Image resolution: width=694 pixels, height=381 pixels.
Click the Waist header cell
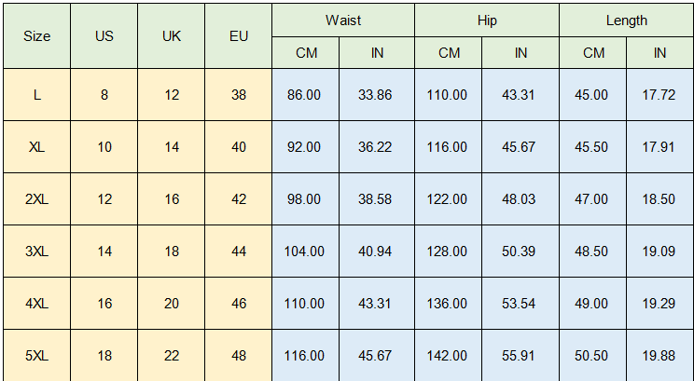pyautogui.click(x=343, y=20)
